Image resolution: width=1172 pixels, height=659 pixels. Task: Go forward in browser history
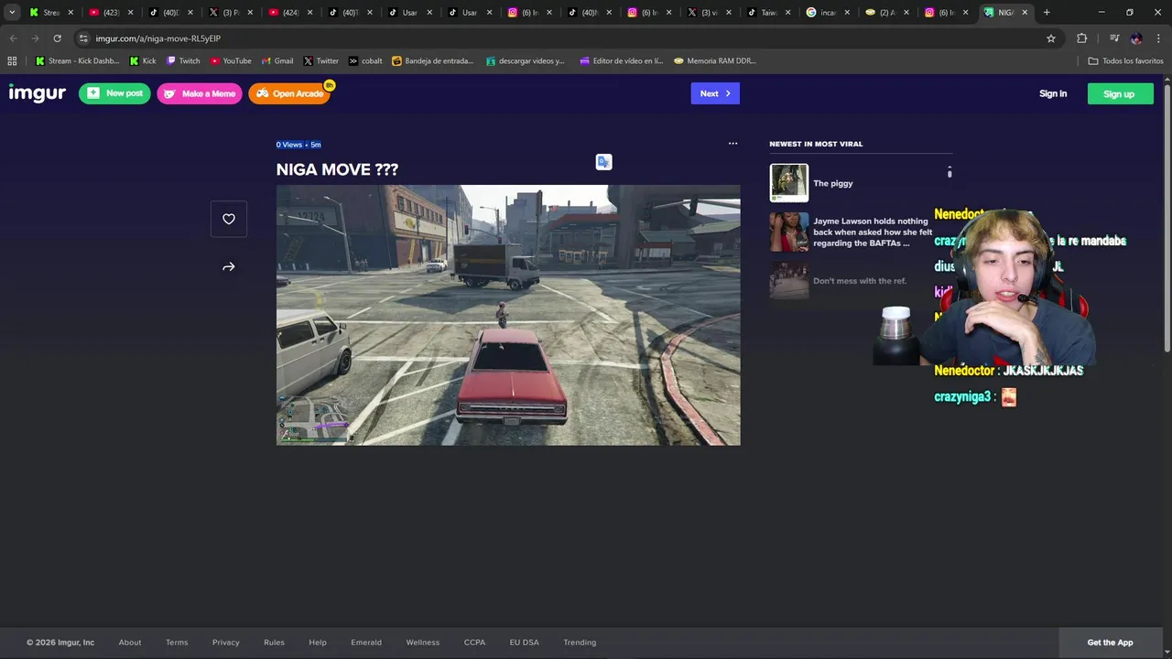click(35, 38)
